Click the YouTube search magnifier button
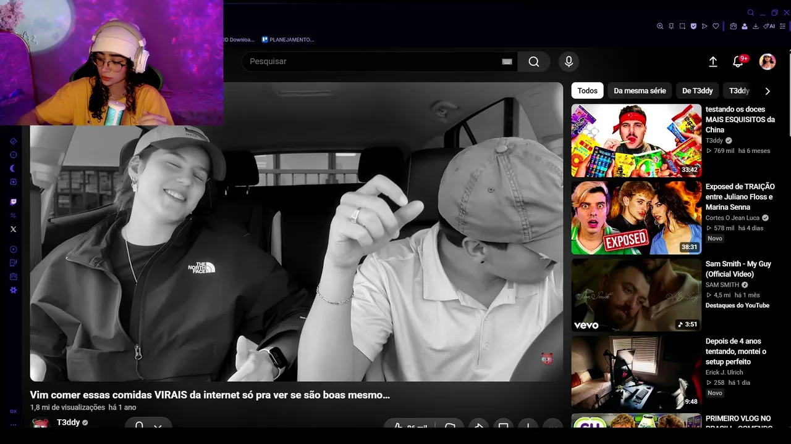791x444 pixels. 534,62
